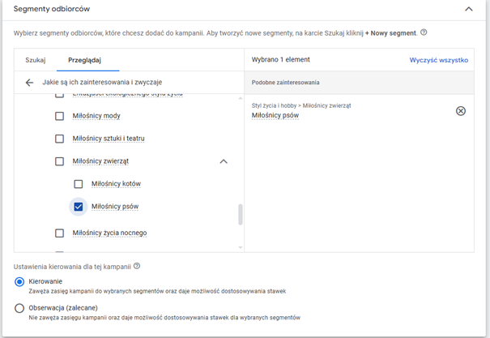The height and width of the screenshot is (338, 490).
Task: Go back with the left arrow icon
Action: coord(29,83)
